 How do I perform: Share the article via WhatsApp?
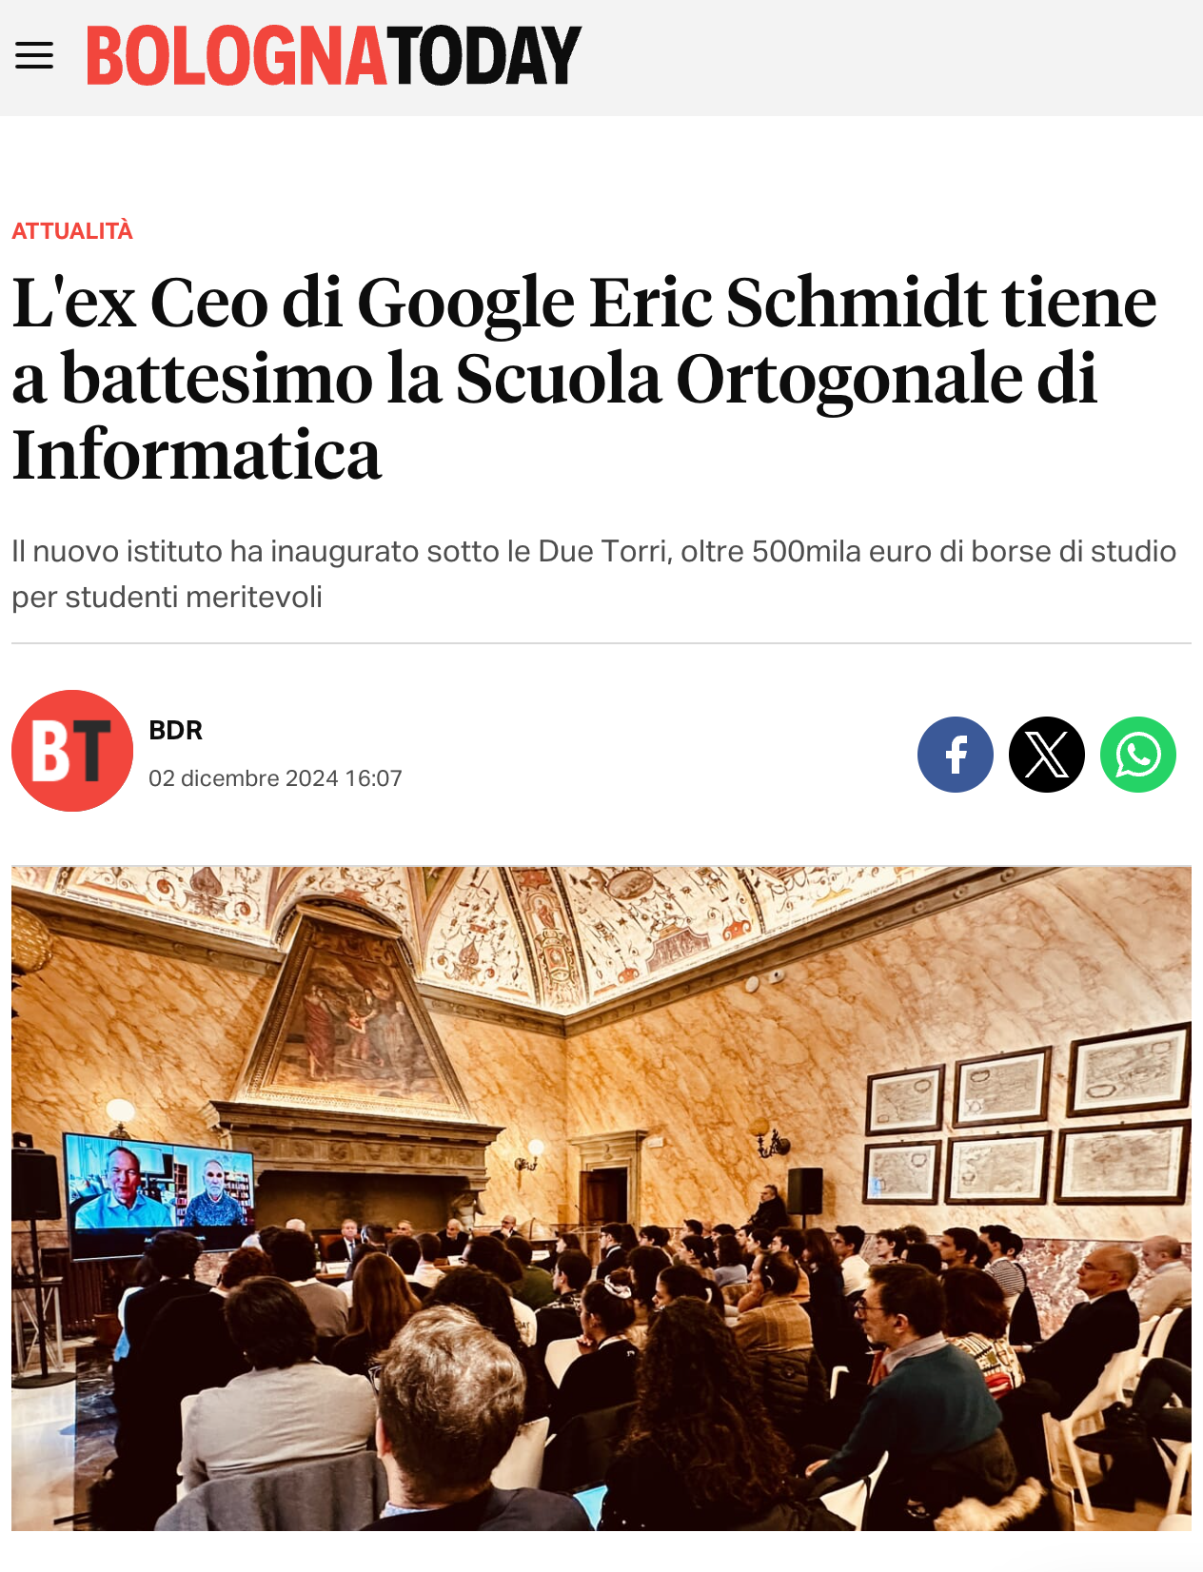[1138, 755]
